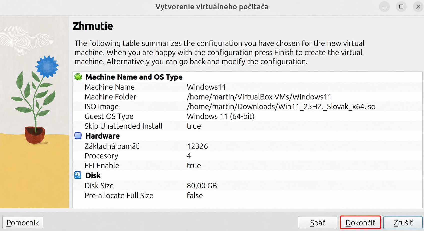Click the 80,00 GB disk size value
Screen dimensions: 424x231
tap(202, 186)
